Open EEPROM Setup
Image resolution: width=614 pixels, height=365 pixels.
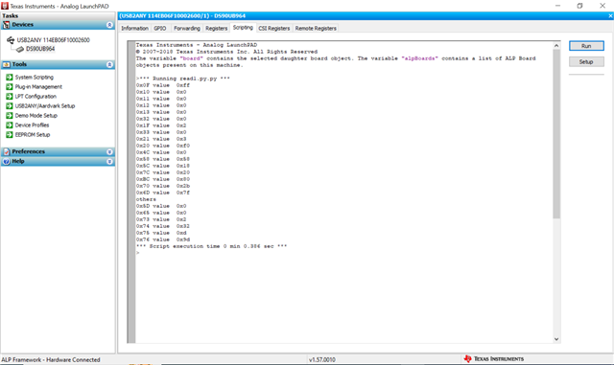(33, 134)
